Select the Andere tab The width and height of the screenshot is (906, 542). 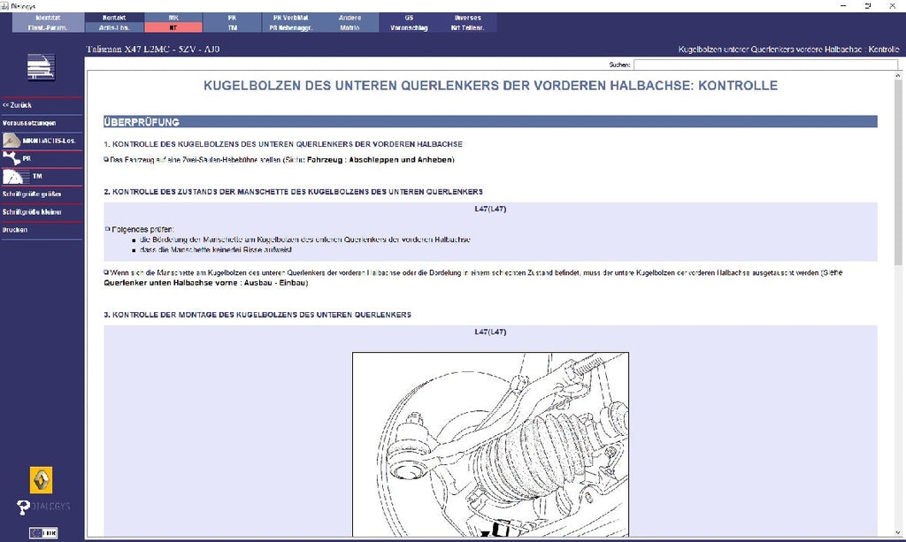(x=349, y=18)
